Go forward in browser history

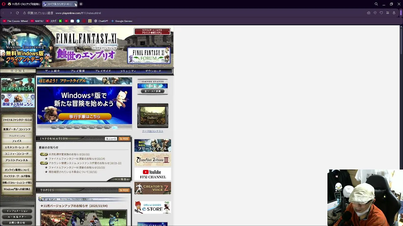click(x=11, y=13)
